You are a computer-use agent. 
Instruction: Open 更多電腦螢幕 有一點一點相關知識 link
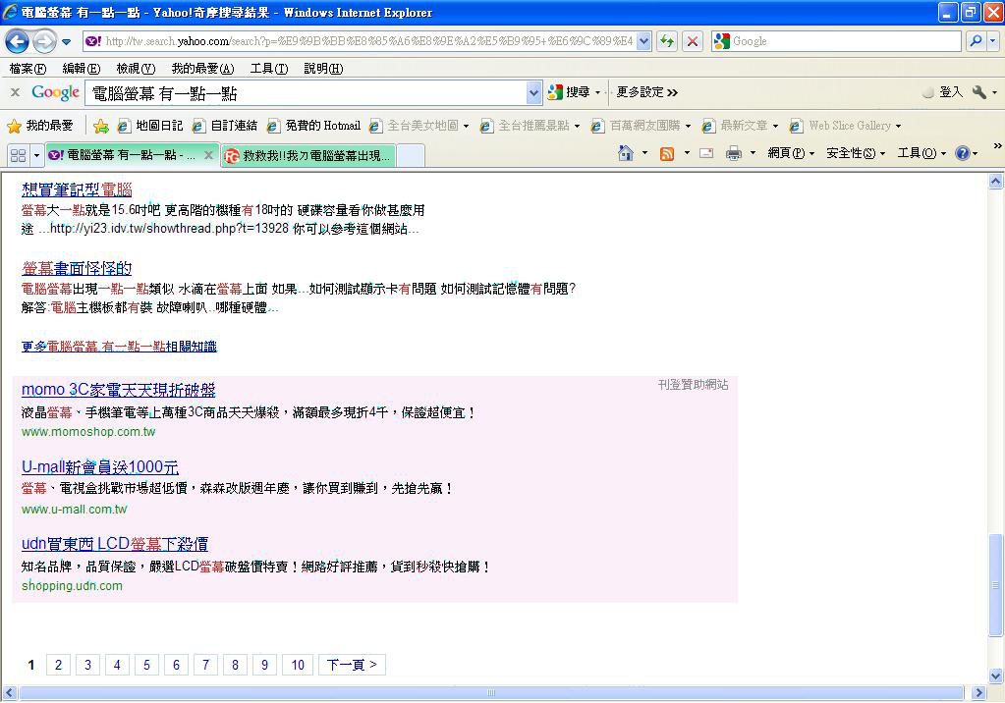[119, 347]
